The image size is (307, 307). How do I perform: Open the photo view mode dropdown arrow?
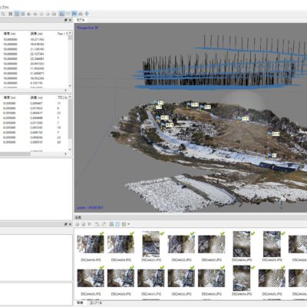click(x=128, y=224)
